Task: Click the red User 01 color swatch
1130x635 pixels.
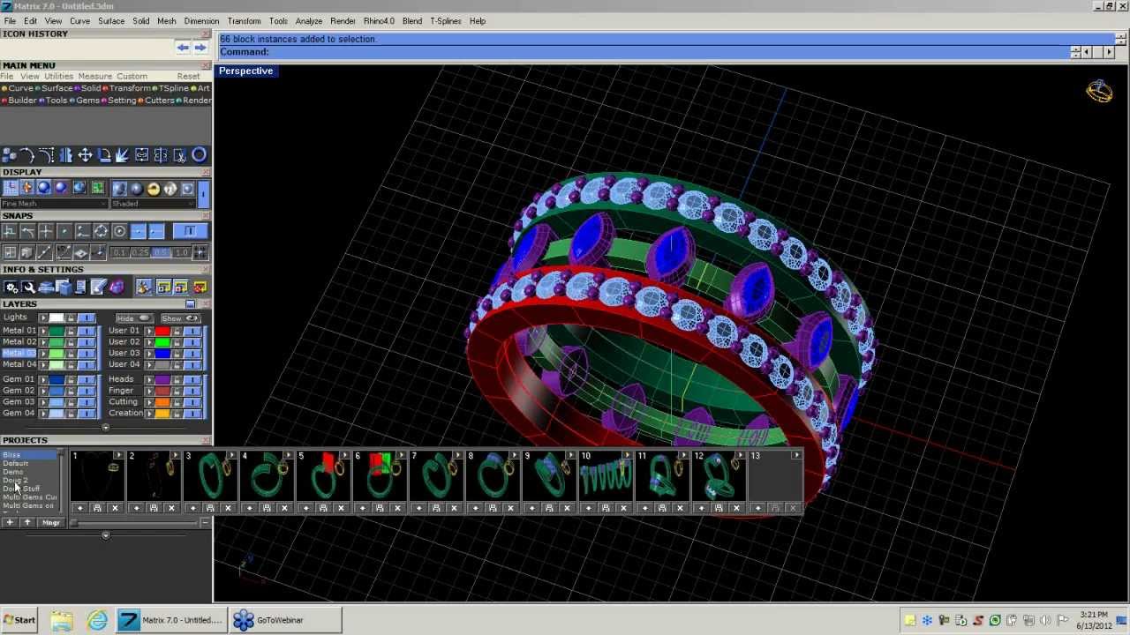Action: coord(162,331)
